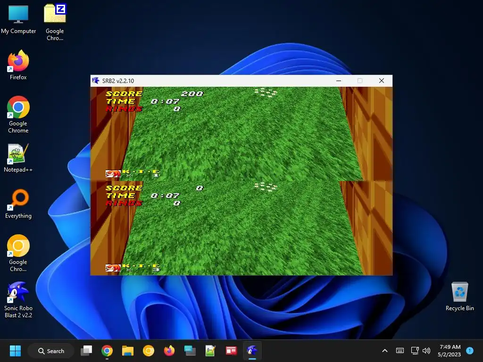Open Firefox from the taskbar
The image size is (483, 362).
(x=169, y=351)
